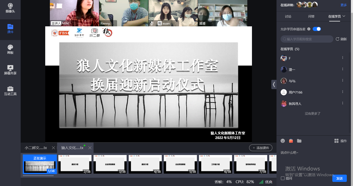Check the question (提问) checkbox
The image size is (353, 186).
click(x=283, y=178)
